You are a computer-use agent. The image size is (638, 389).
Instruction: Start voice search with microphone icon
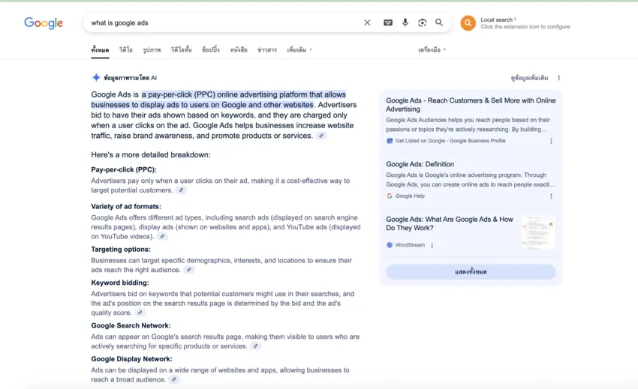405,22
